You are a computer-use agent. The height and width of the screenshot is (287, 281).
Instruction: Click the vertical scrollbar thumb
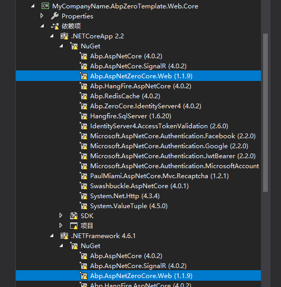[265, 112]
